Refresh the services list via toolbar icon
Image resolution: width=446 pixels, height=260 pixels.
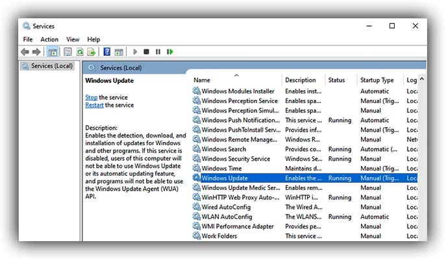coord(80,52)
